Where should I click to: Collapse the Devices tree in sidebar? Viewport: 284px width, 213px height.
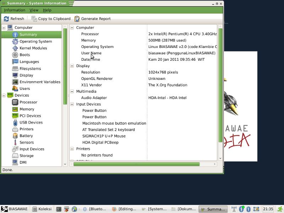4,95
